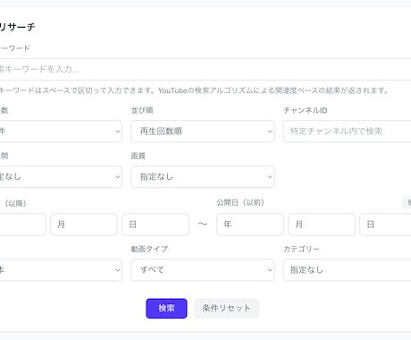Viewport: 411px width, 340px height.
Task: Click the 年 field under 公開日（以前）
Action: tap(250, 225)
